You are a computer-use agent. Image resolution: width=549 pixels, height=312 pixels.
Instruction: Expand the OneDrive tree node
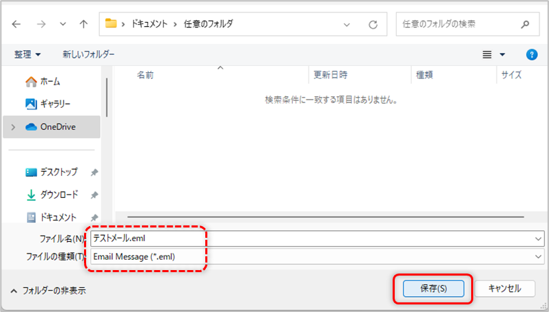[13, 127]
